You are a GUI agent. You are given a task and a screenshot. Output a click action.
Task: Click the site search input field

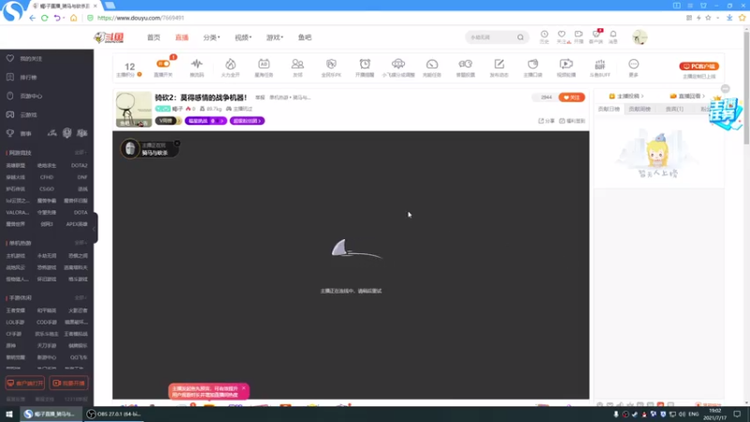pos(491,38)
